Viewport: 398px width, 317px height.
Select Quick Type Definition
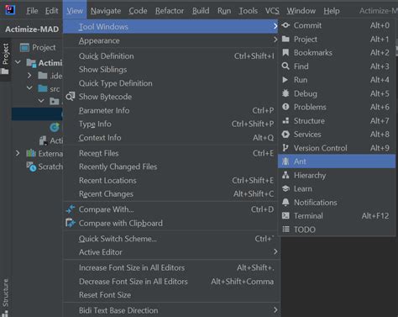[170, 83]
